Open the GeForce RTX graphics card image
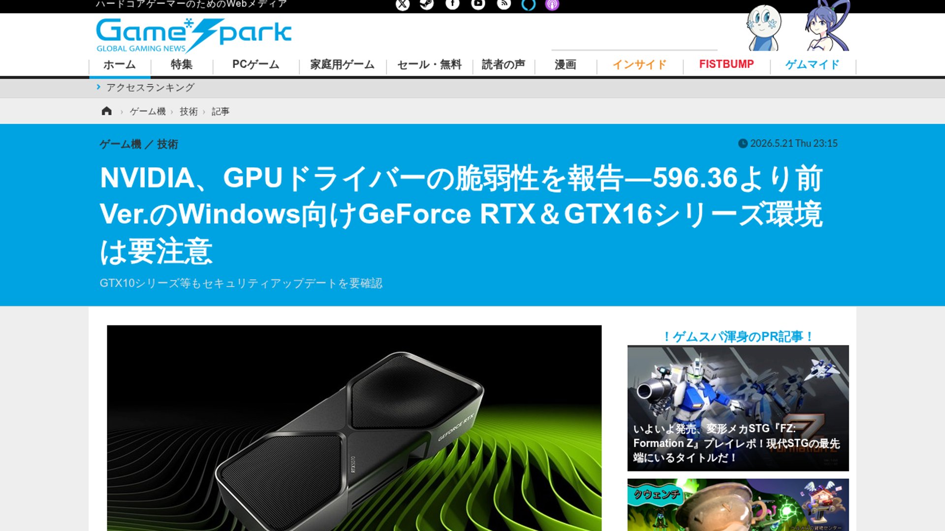 point(354,428)
